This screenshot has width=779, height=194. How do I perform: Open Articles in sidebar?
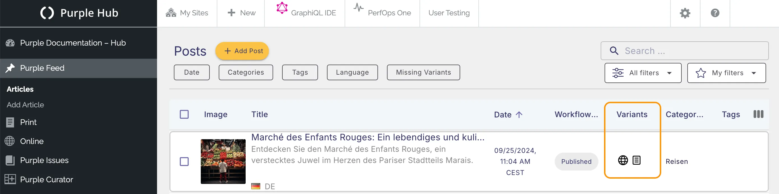coord(20,89)
